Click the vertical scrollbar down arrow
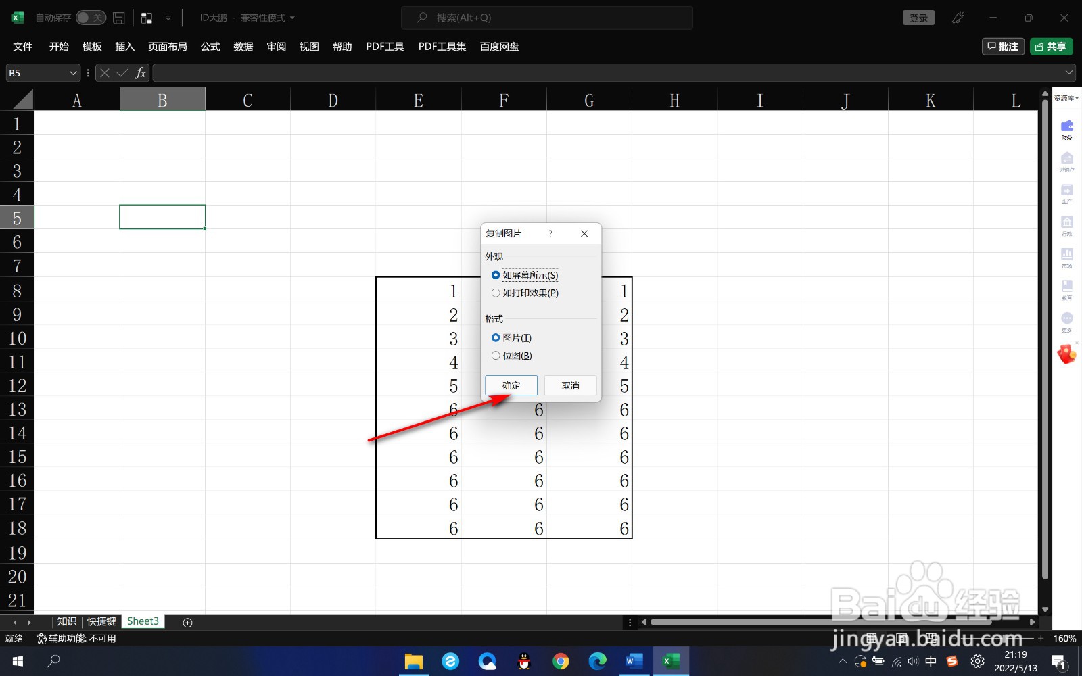Viewport: 1082px width, 676px height. pos(1045,609)
